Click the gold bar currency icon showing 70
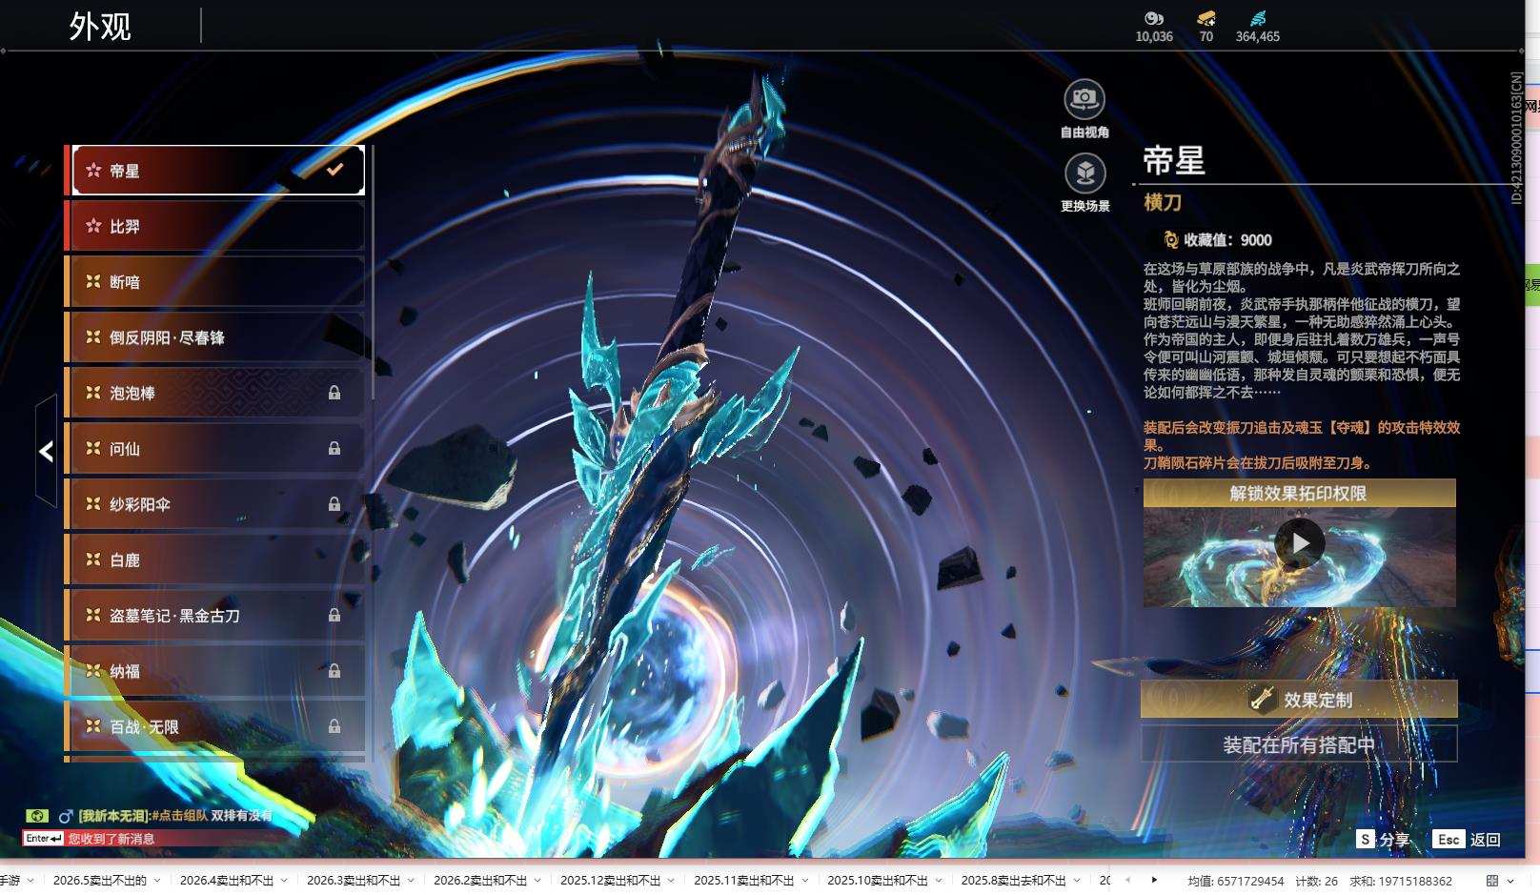Viewport: 1540px width, 895px height. point(1206,18)
